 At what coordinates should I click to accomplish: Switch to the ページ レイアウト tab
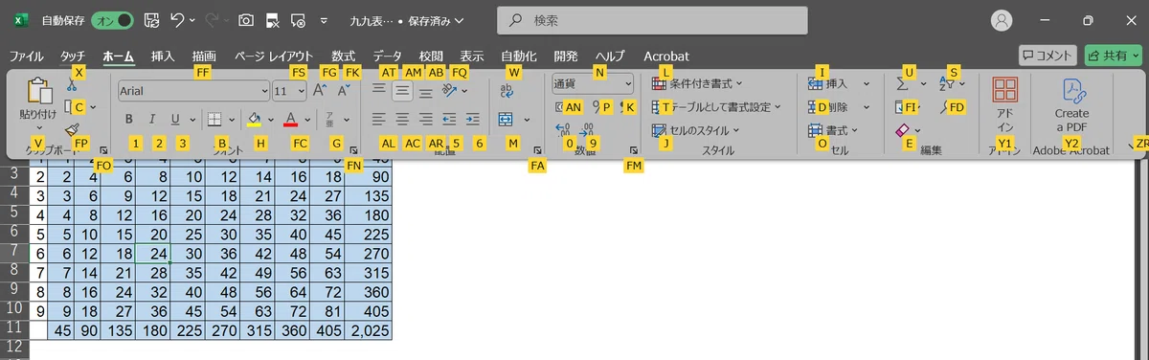pyautogui.click(x=274, y=56)
